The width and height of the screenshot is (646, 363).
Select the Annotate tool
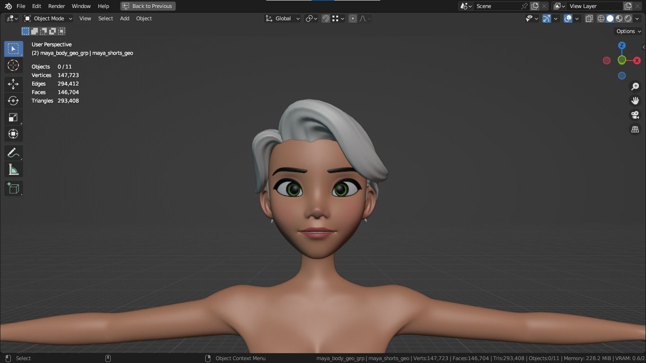coord(13,153)
